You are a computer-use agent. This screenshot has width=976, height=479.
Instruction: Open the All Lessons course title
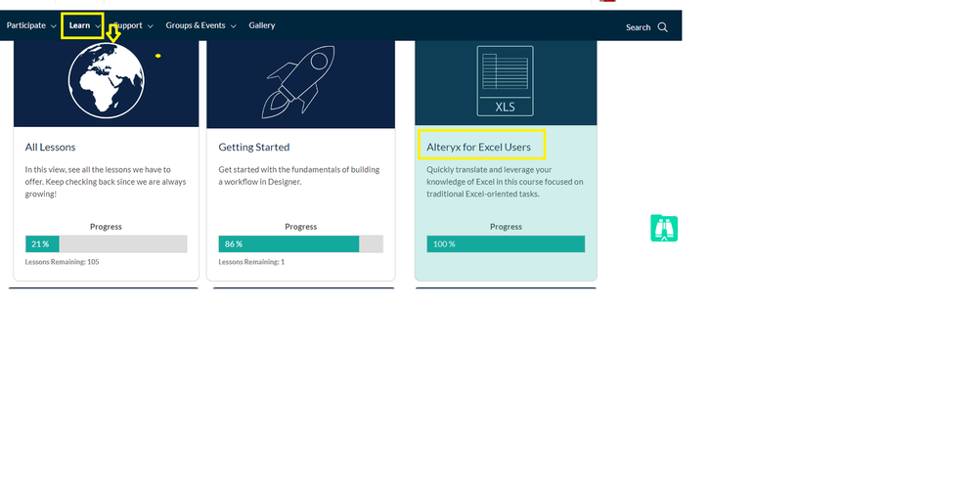coord(50,148)
